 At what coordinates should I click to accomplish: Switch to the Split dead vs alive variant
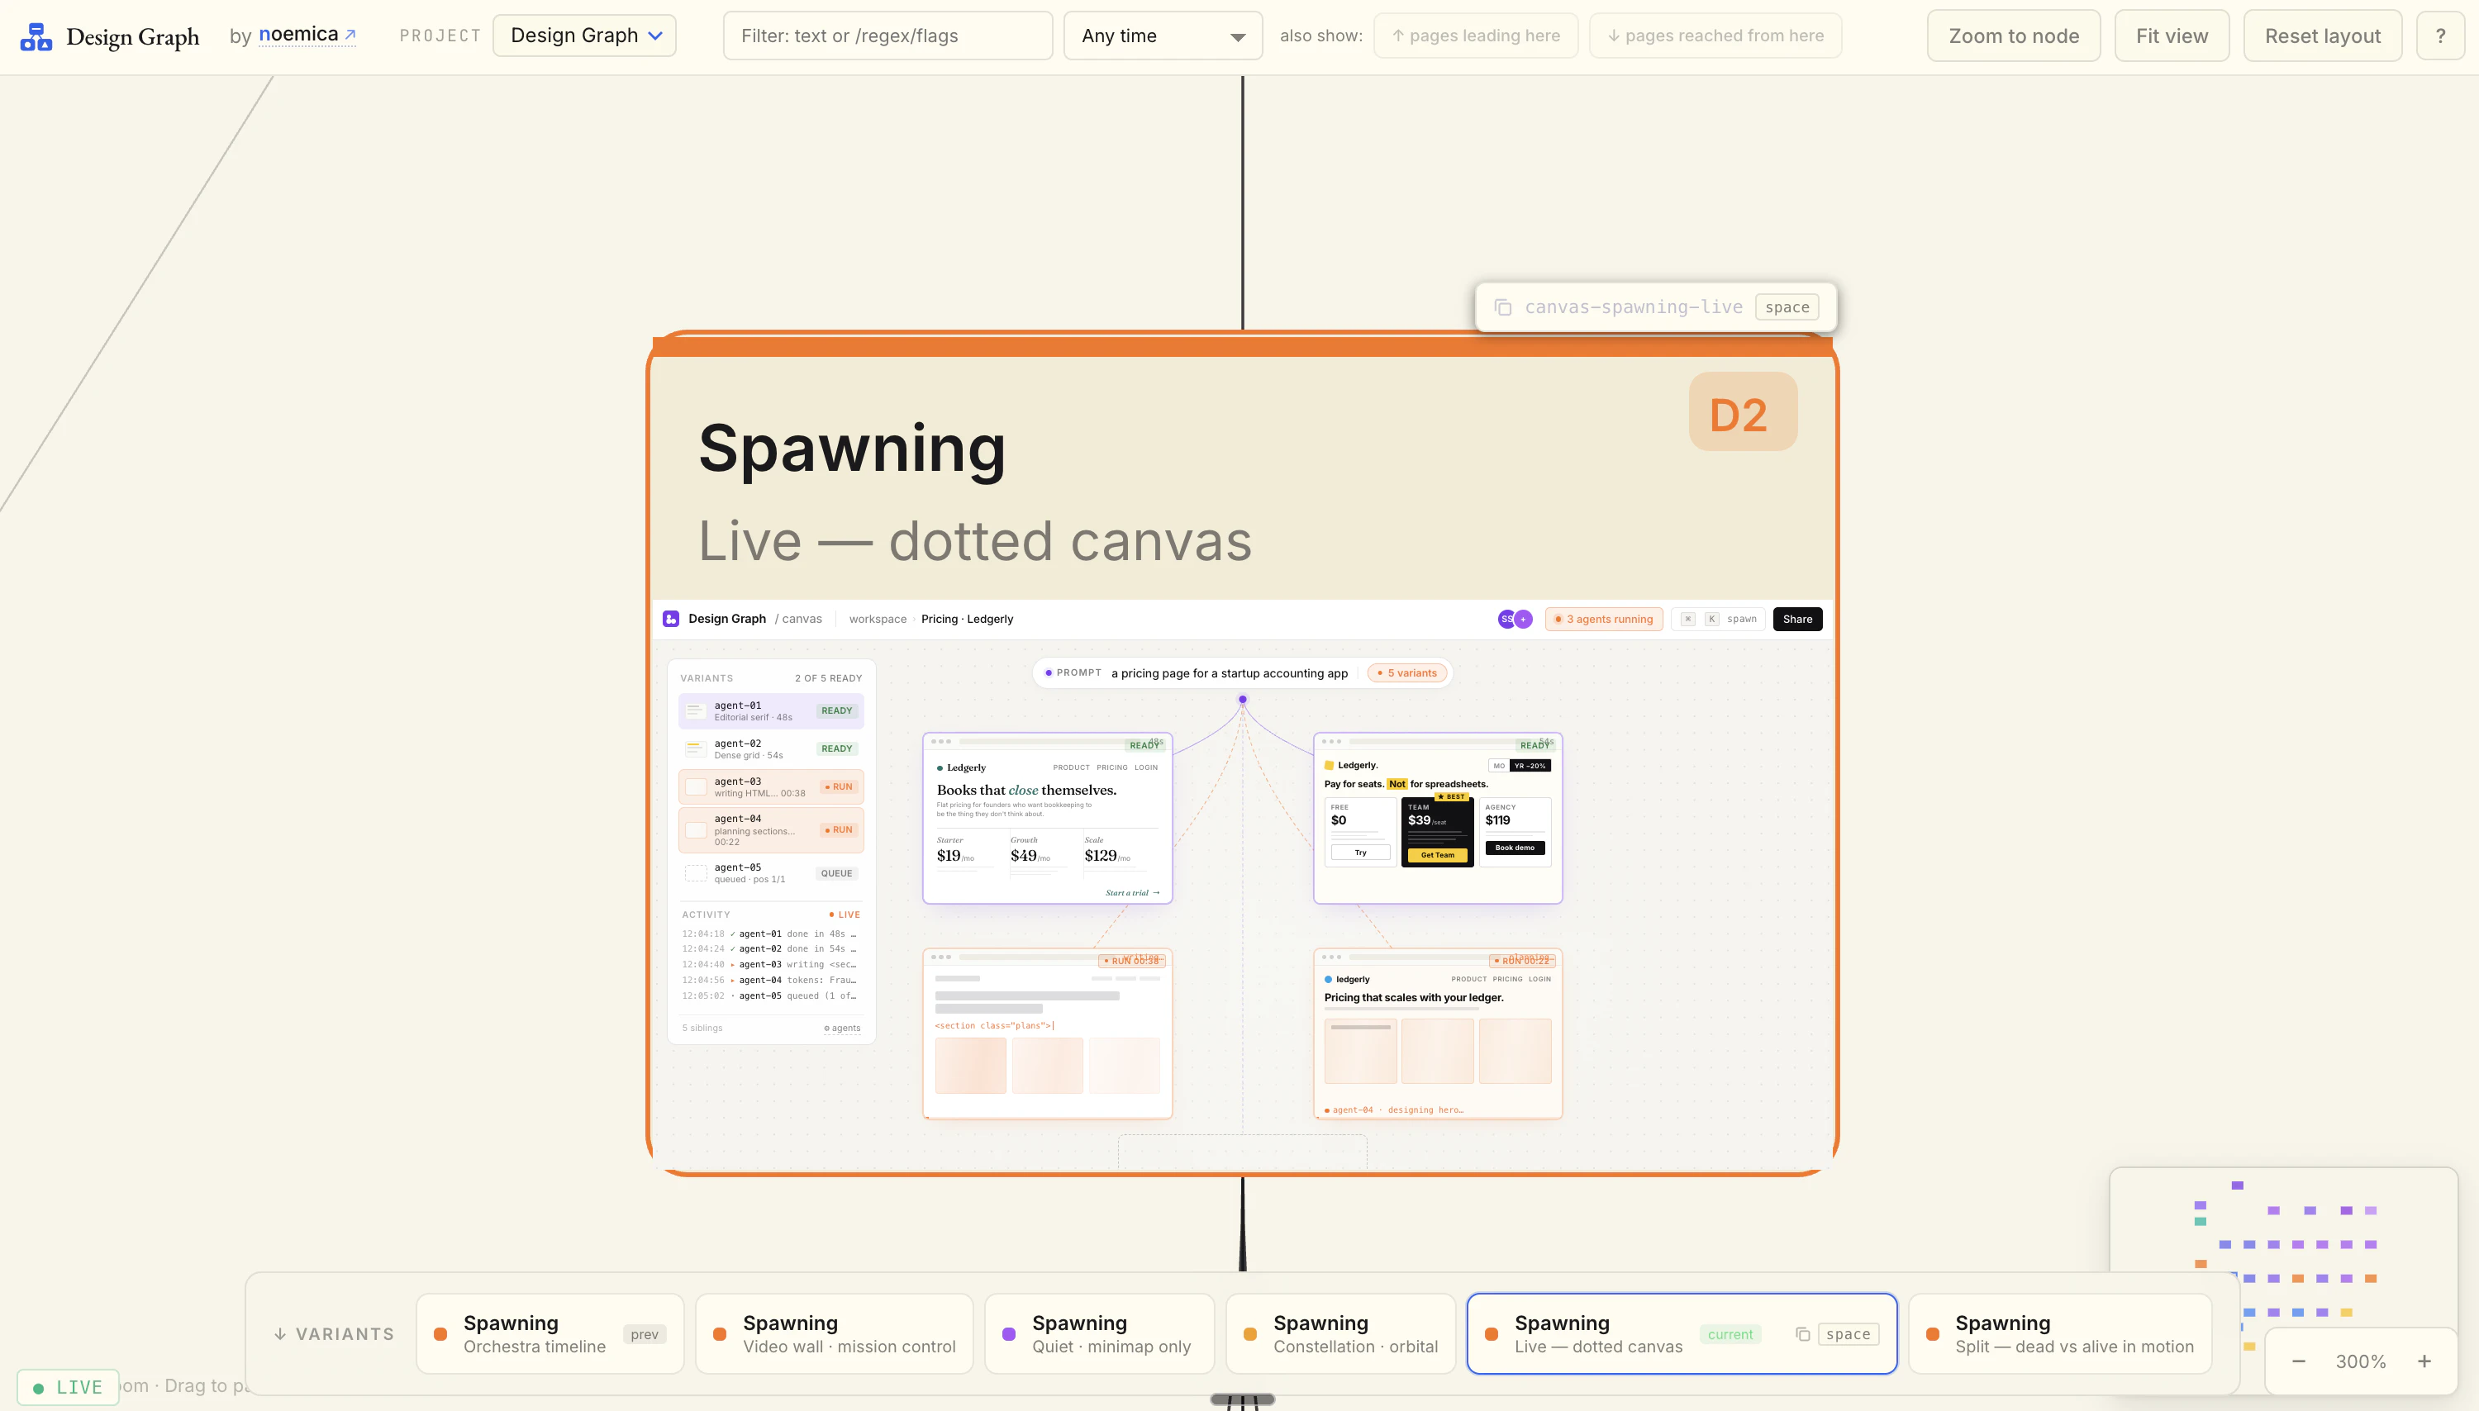[x=2060, y=1333]
